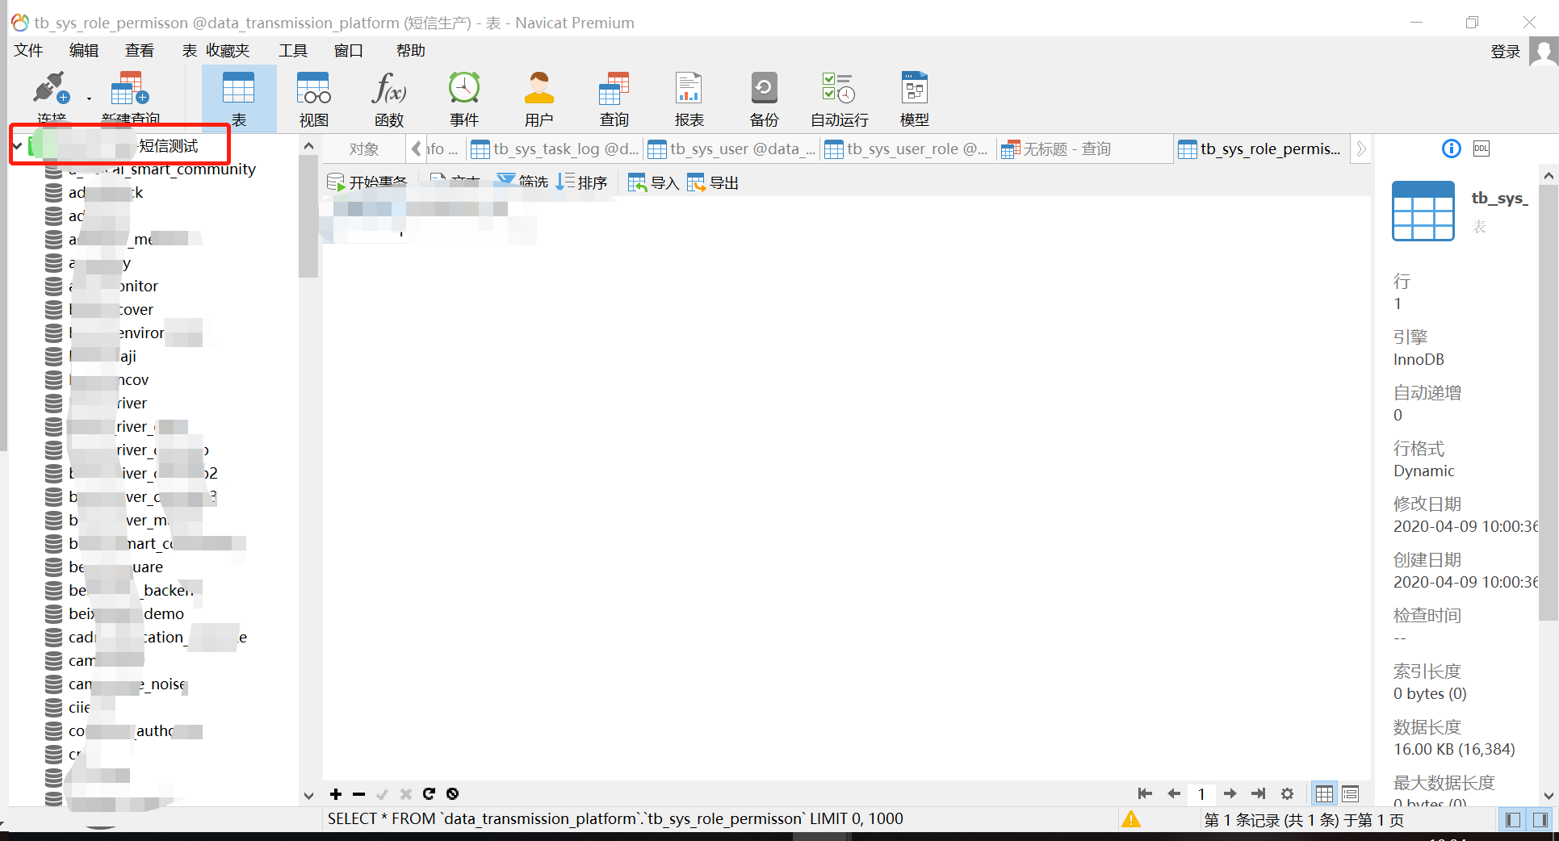This screenshot has height=841, width=1559.
Task: Click the 排序 sort button
Action: [582, 182]
